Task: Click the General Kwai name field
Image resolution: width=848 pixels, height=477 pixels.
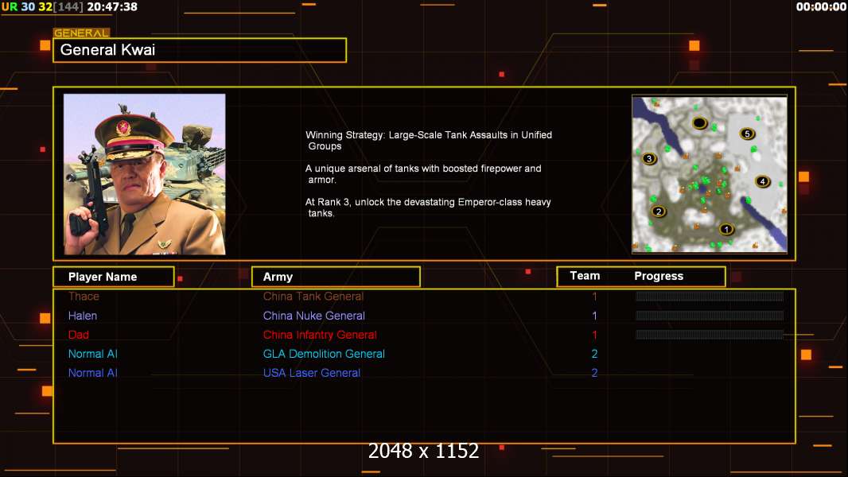Action: [200, 50]
